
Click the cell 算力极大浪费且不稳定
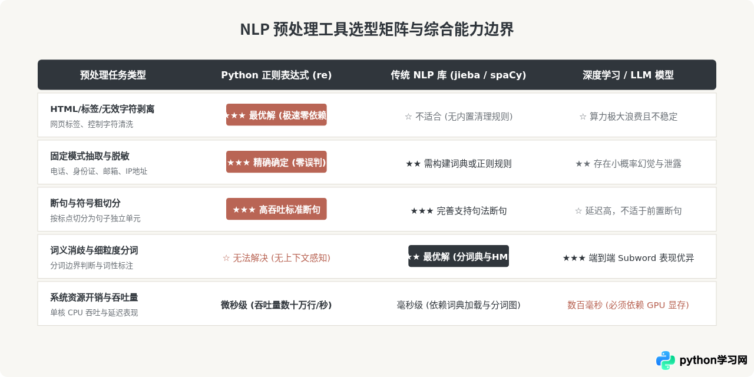628,117
